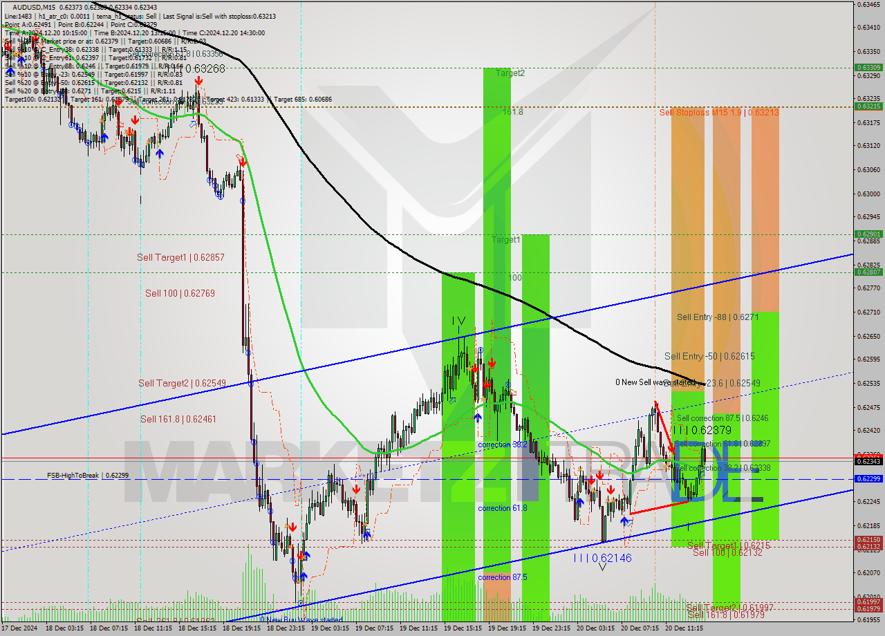885x636 pixels.
Task: Click the 'Sell Target2 | 0.61997' label at bottom right
Action: pos(729,607)
